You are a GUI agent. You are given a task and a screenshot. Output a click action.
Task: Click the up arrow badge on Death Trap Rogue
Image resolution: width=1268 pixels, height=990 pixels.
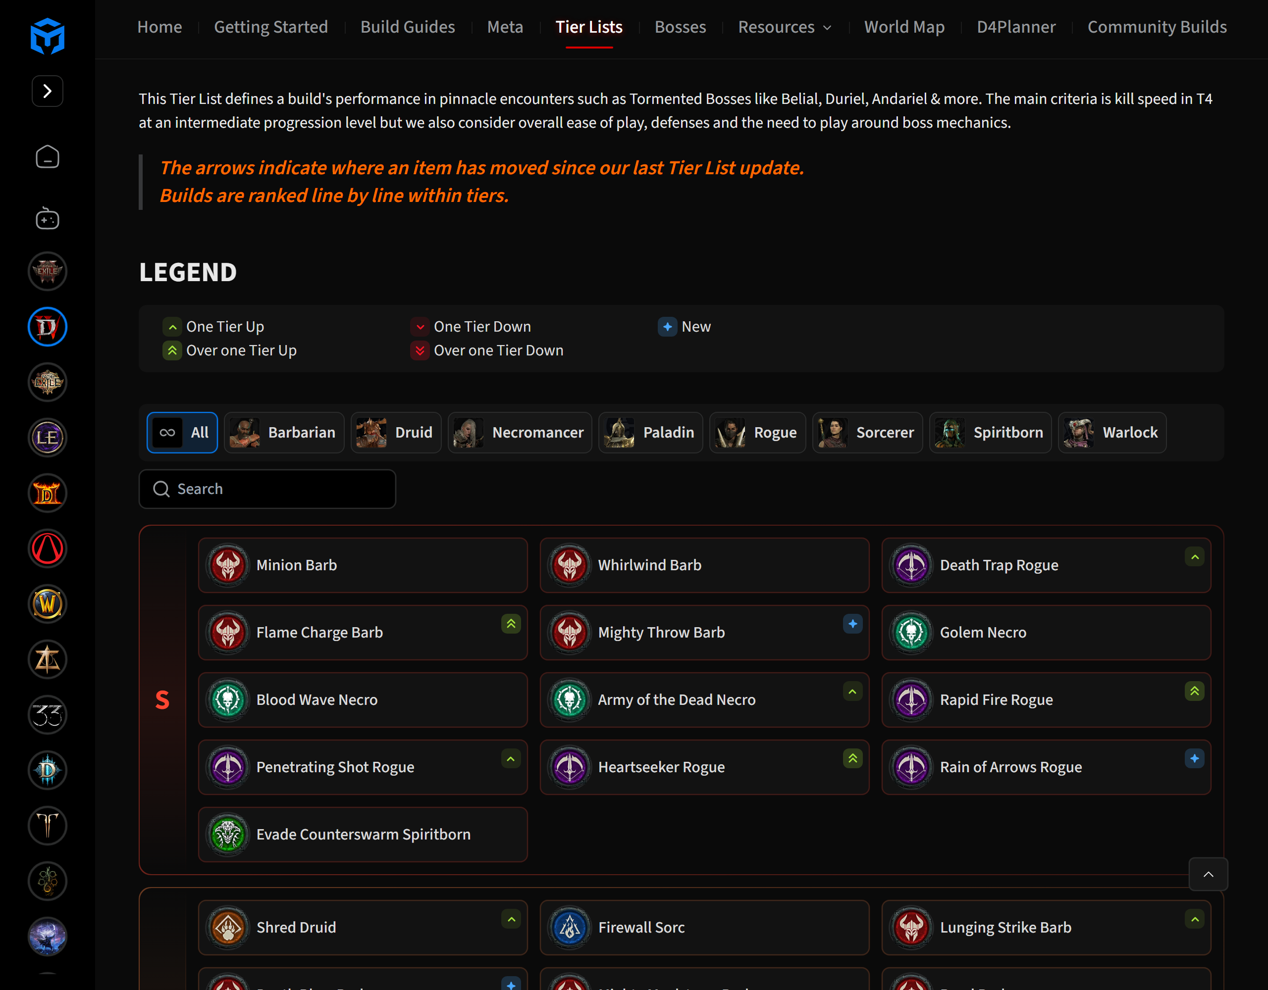click(x=1194, y=557)
